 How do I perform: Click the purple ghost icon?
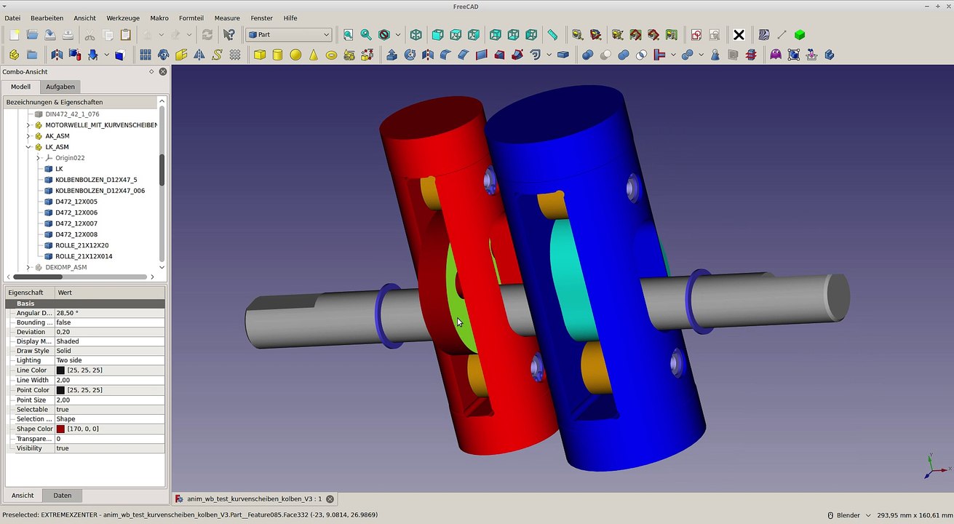tap(776, 55)
